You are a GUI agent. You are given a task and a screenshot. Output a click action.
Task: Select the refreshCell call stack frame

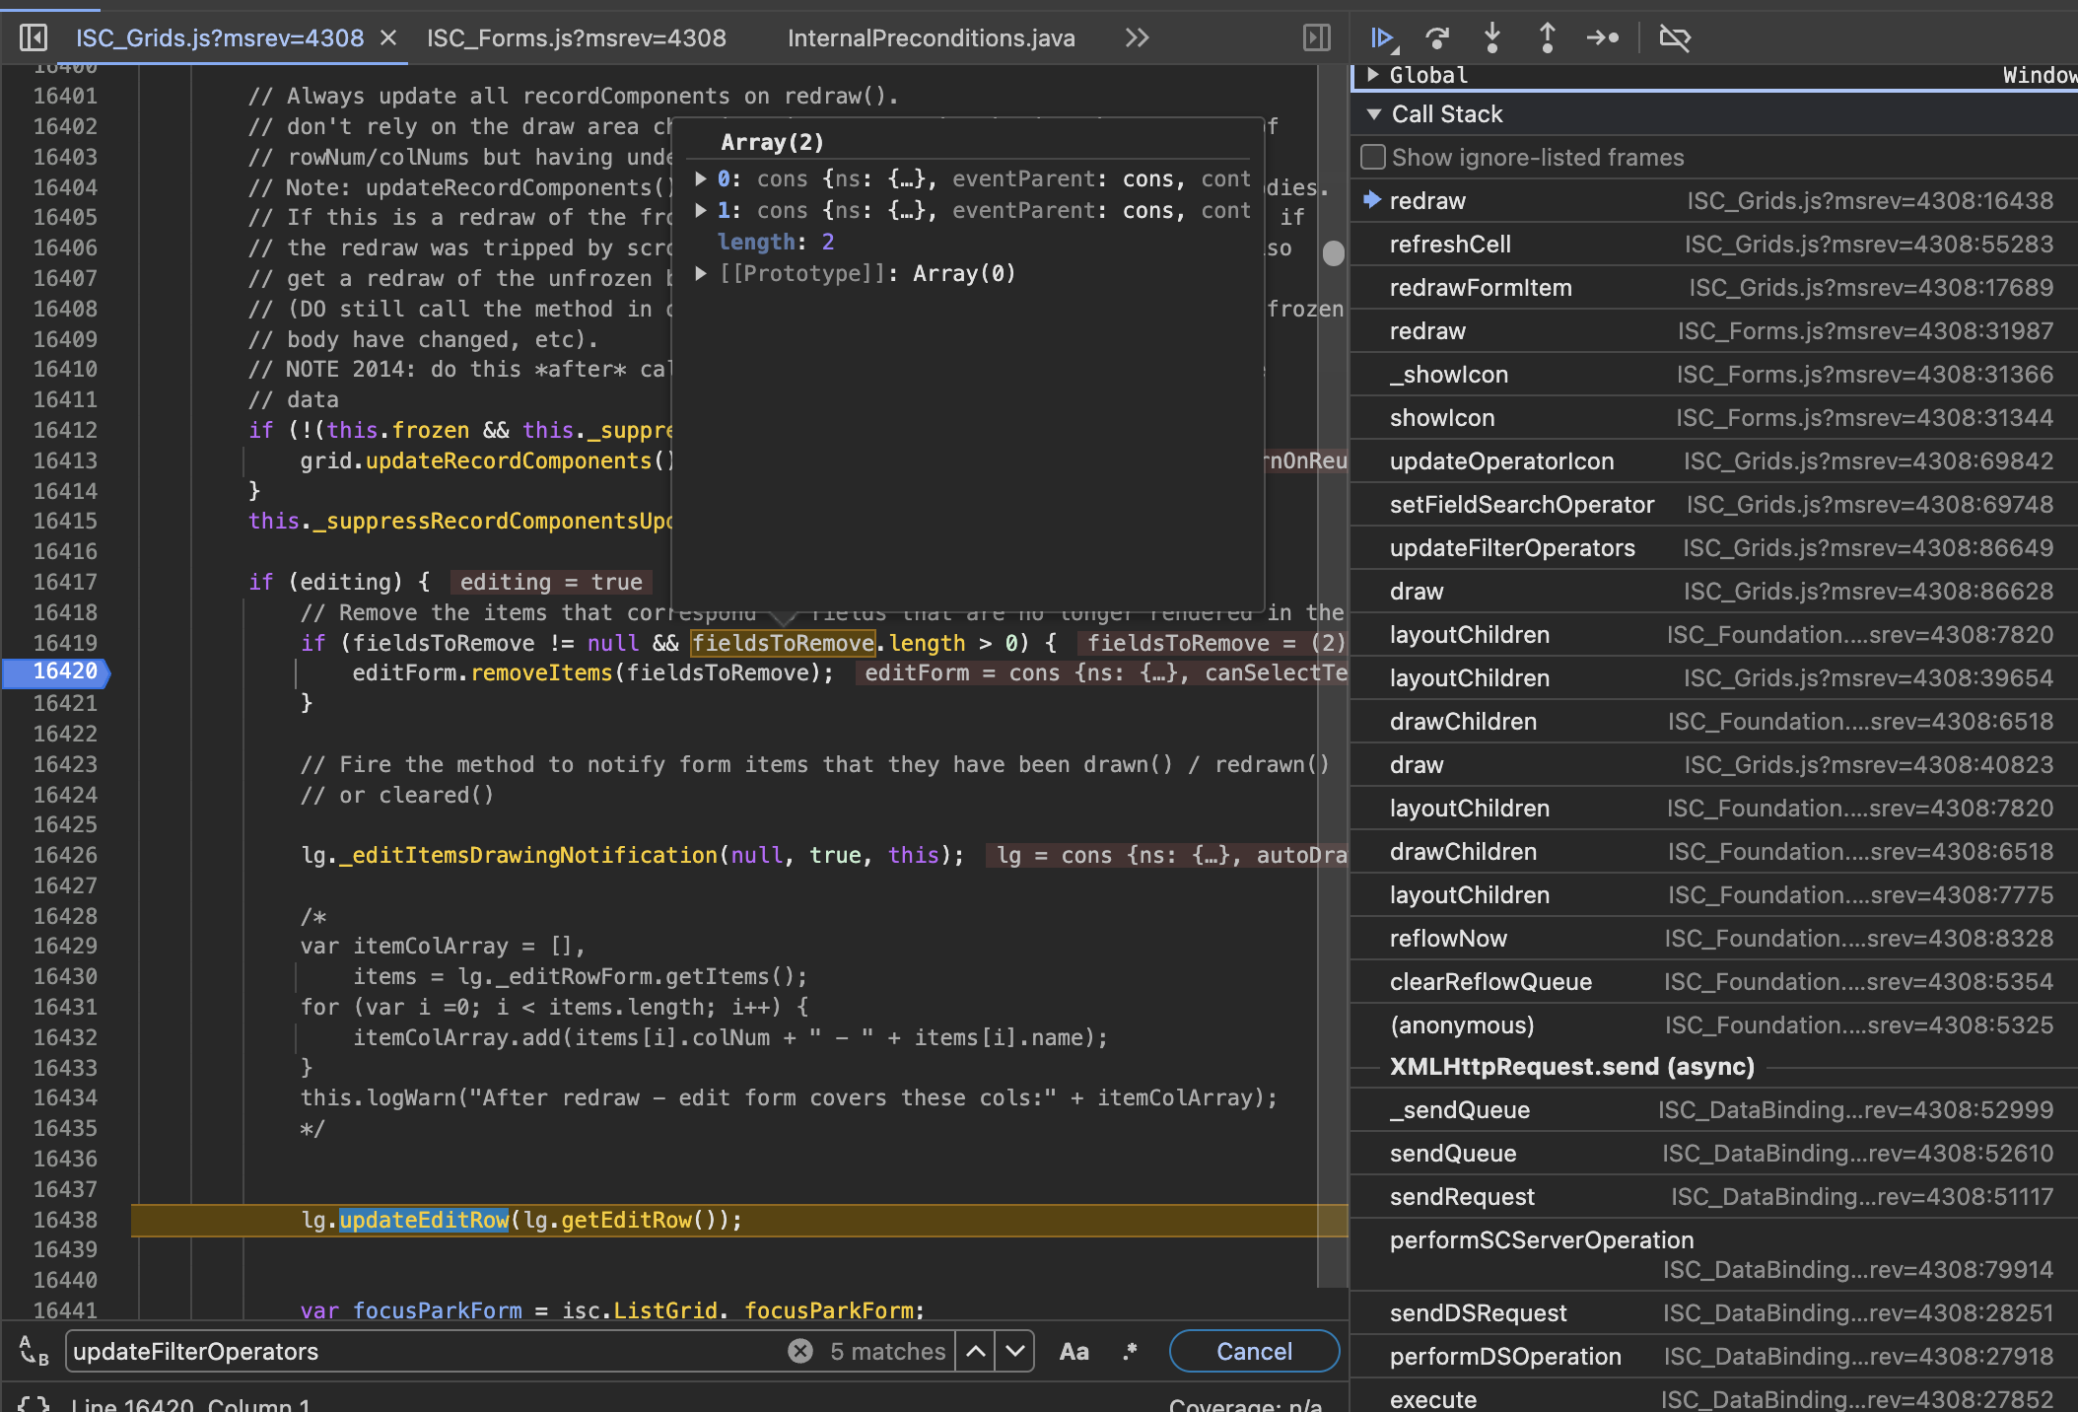point(1715,245)
